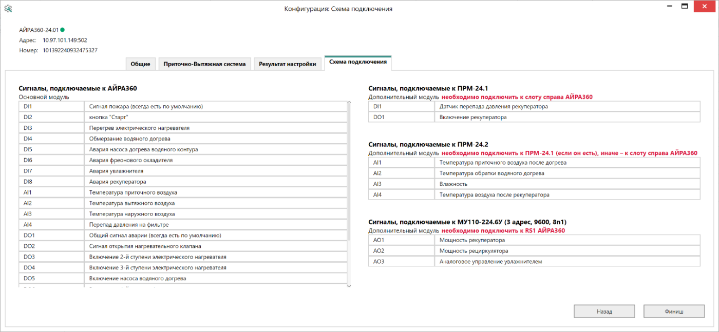
Task: Click the application gear icon in title bar
Action: click(x=8, y=9)
